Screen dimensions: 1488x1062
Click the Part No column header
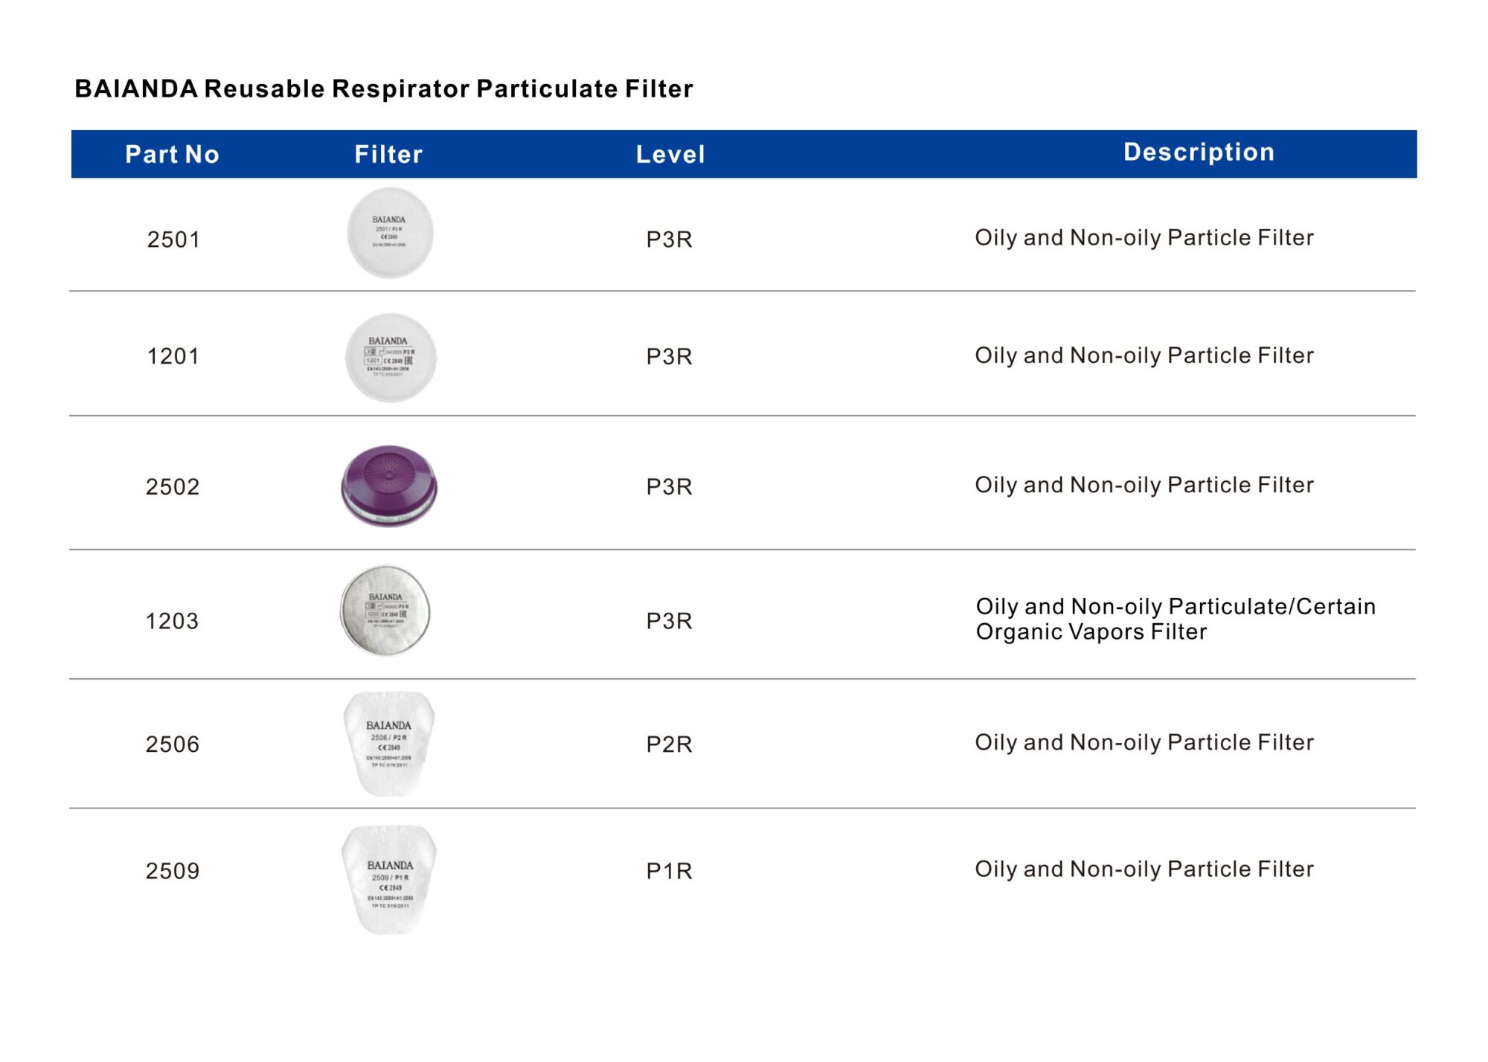[x=173, y=154]
